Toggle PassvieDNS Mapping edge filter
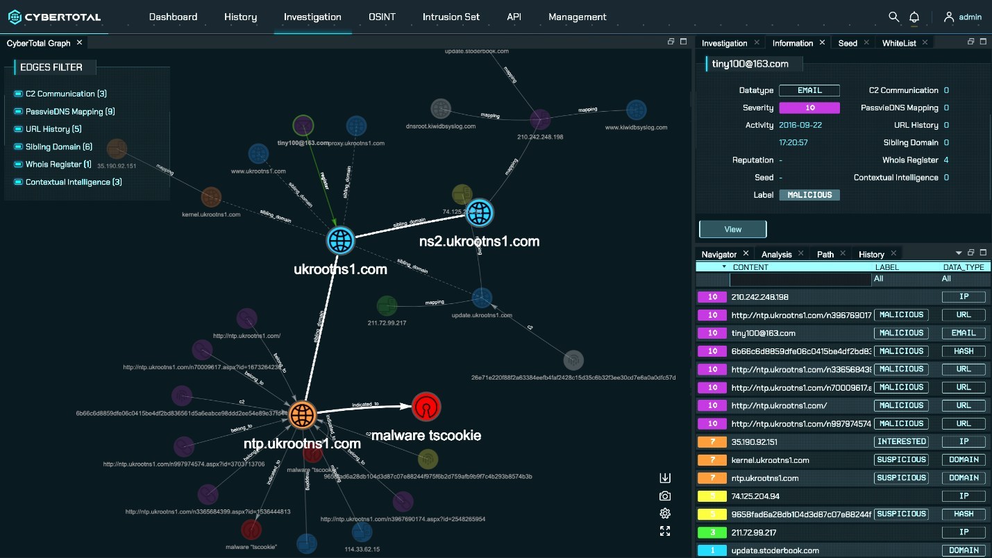The width and height of the screenshot is (992, 558). 19,112
